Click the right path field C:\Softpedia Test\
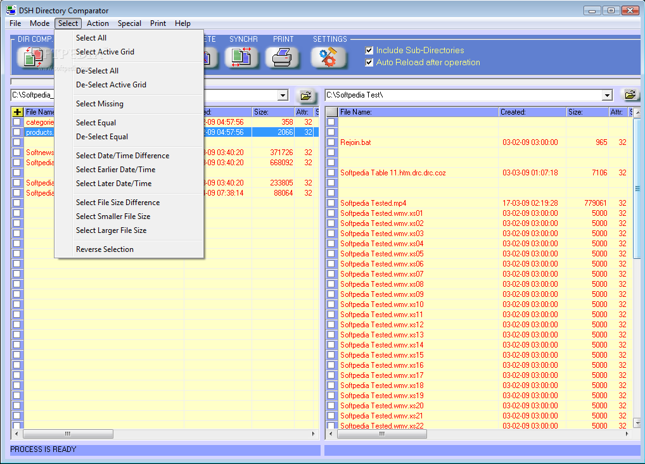645x464 pixels. [464, 96]
